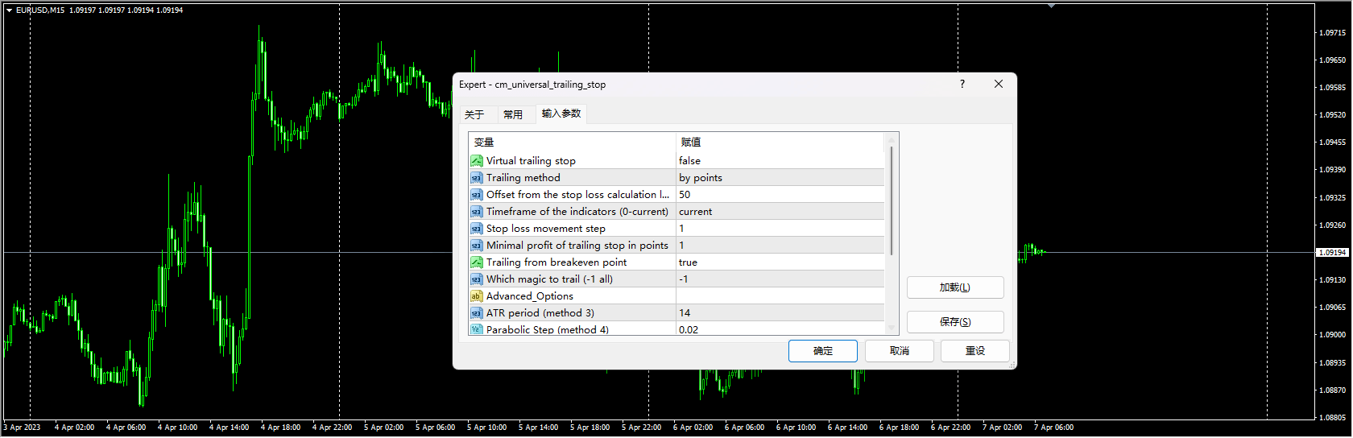Viewport: 1353px width, 438px height.
Task: Select Minimal profit of trailing stop text
Action: tap(577, 246)
